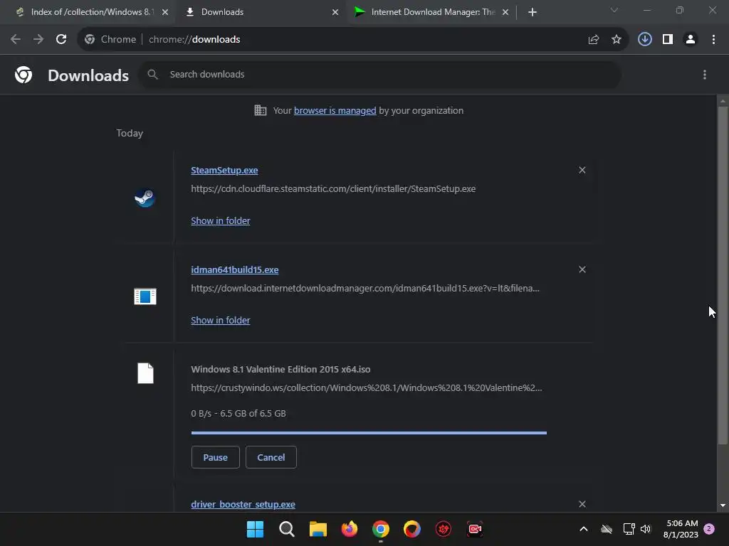The image size is (729, 546).
Task: Open the red camera recorder taskbar app
Action: point(475,529)
